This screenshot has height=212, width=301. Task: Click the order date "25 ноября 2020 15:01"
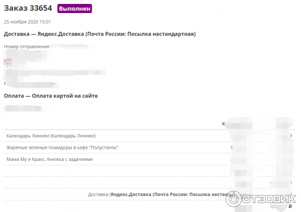click(27, 22)
